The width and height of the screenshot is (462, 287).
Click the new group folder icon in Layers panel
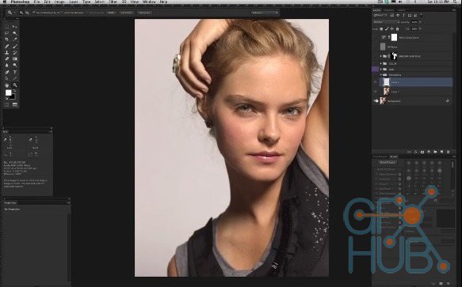click(435, 152)
